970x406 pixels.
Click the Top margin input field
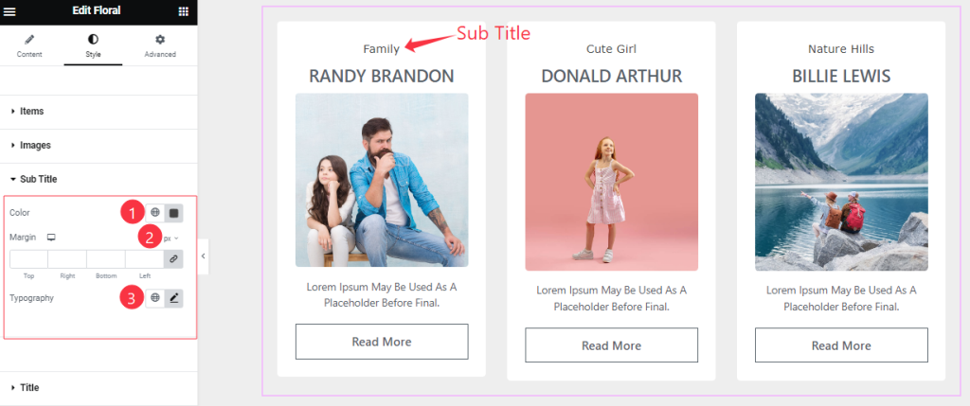point(28,259)
